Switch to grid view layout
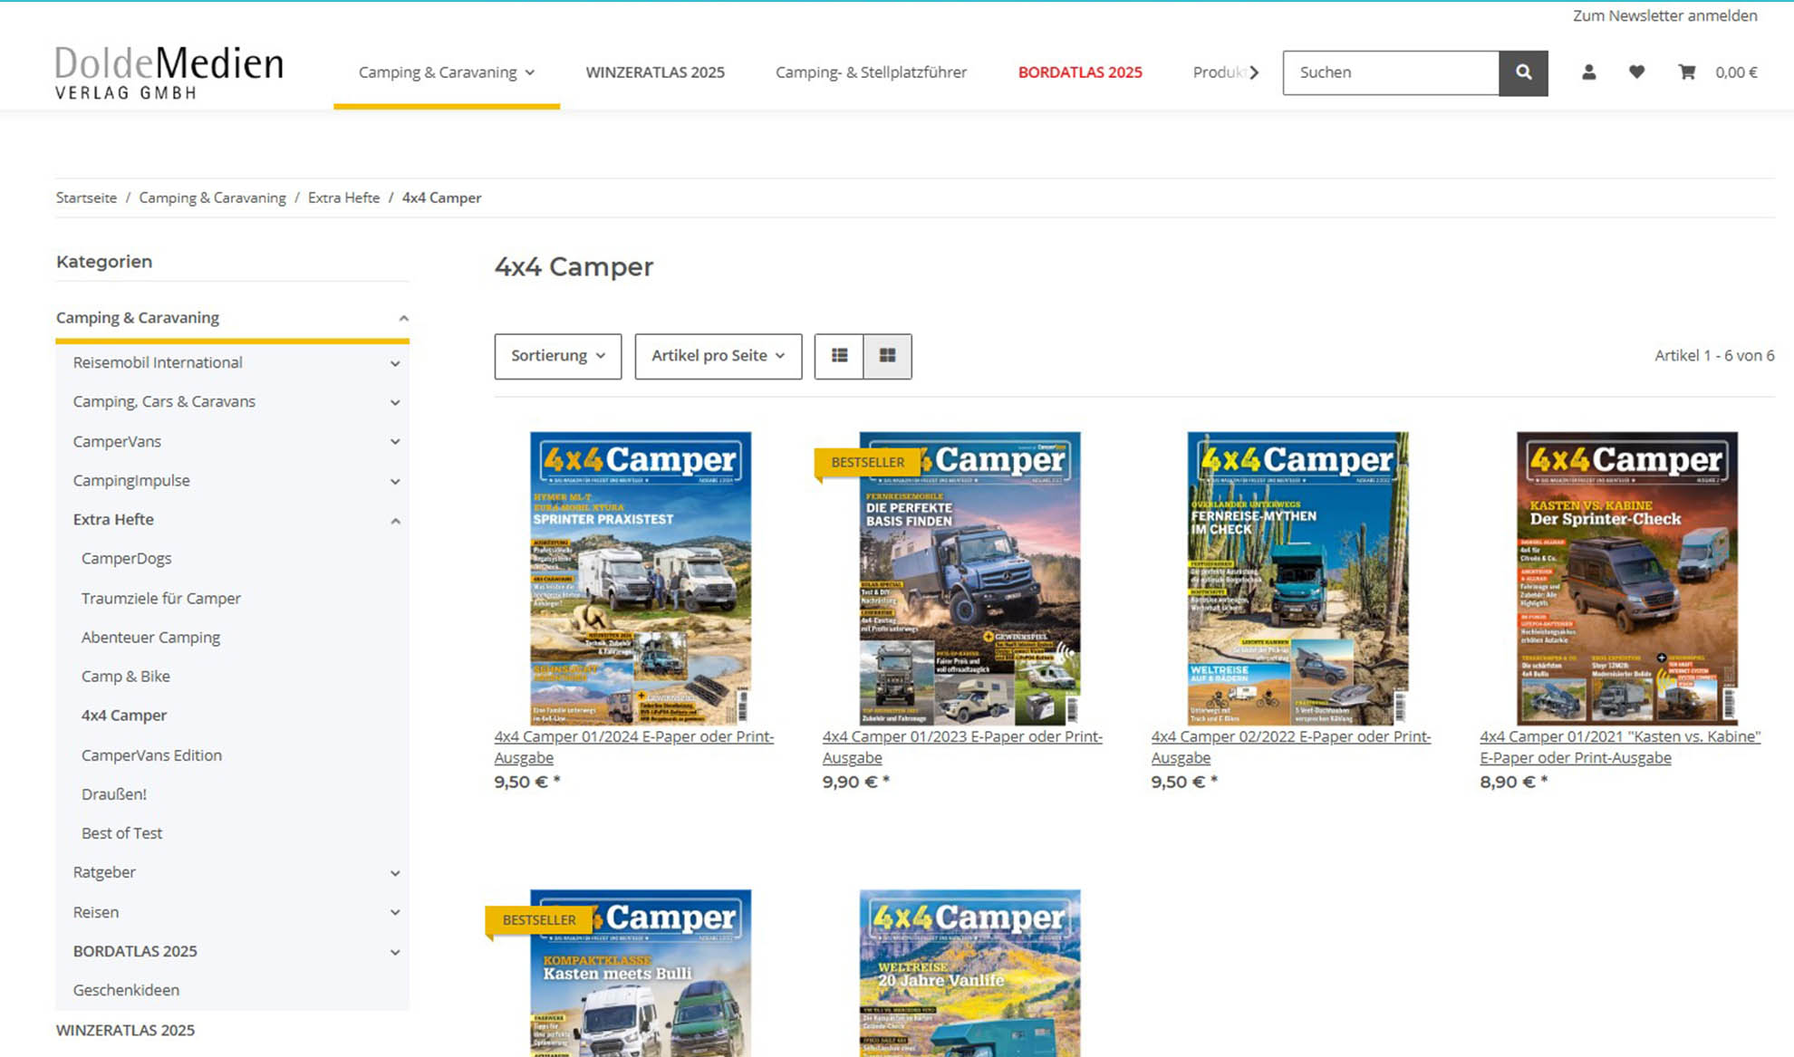The image size is (1794, 1057). coord(887,356)
